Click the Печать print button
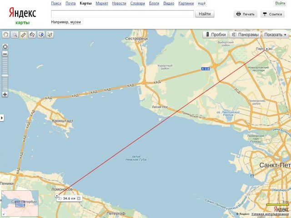The width and height of the screenshot is (291, 218). (246, 14)
